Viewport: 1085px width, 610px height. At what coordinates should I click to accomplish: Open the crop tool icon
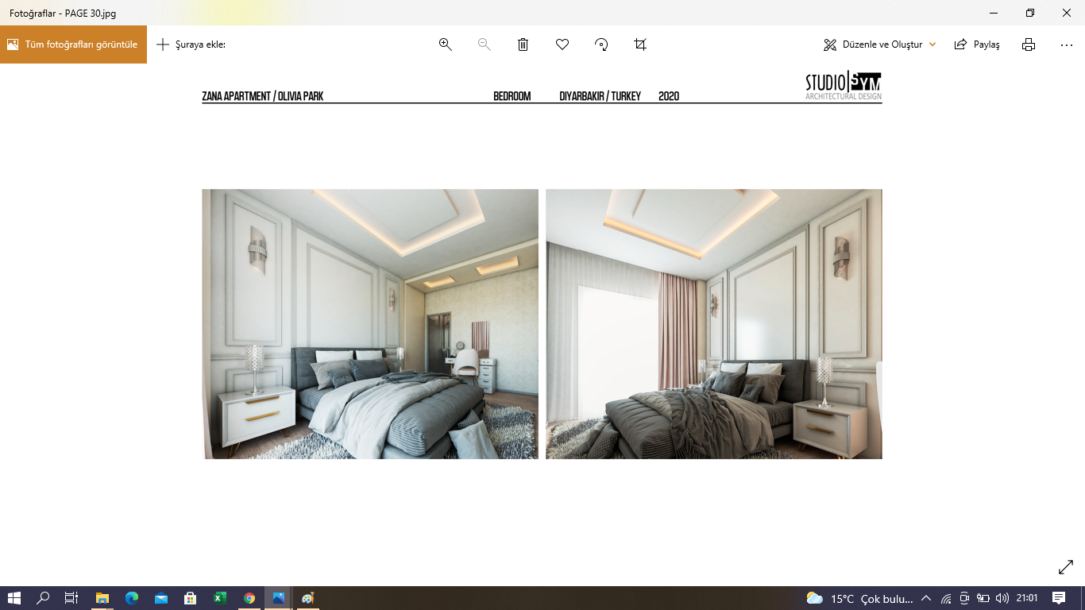coord(640,44)
